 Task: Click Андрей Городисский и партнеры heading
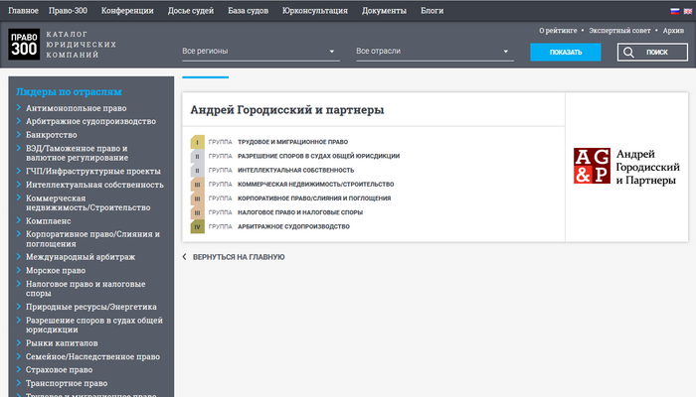click(x=287, y=110)
